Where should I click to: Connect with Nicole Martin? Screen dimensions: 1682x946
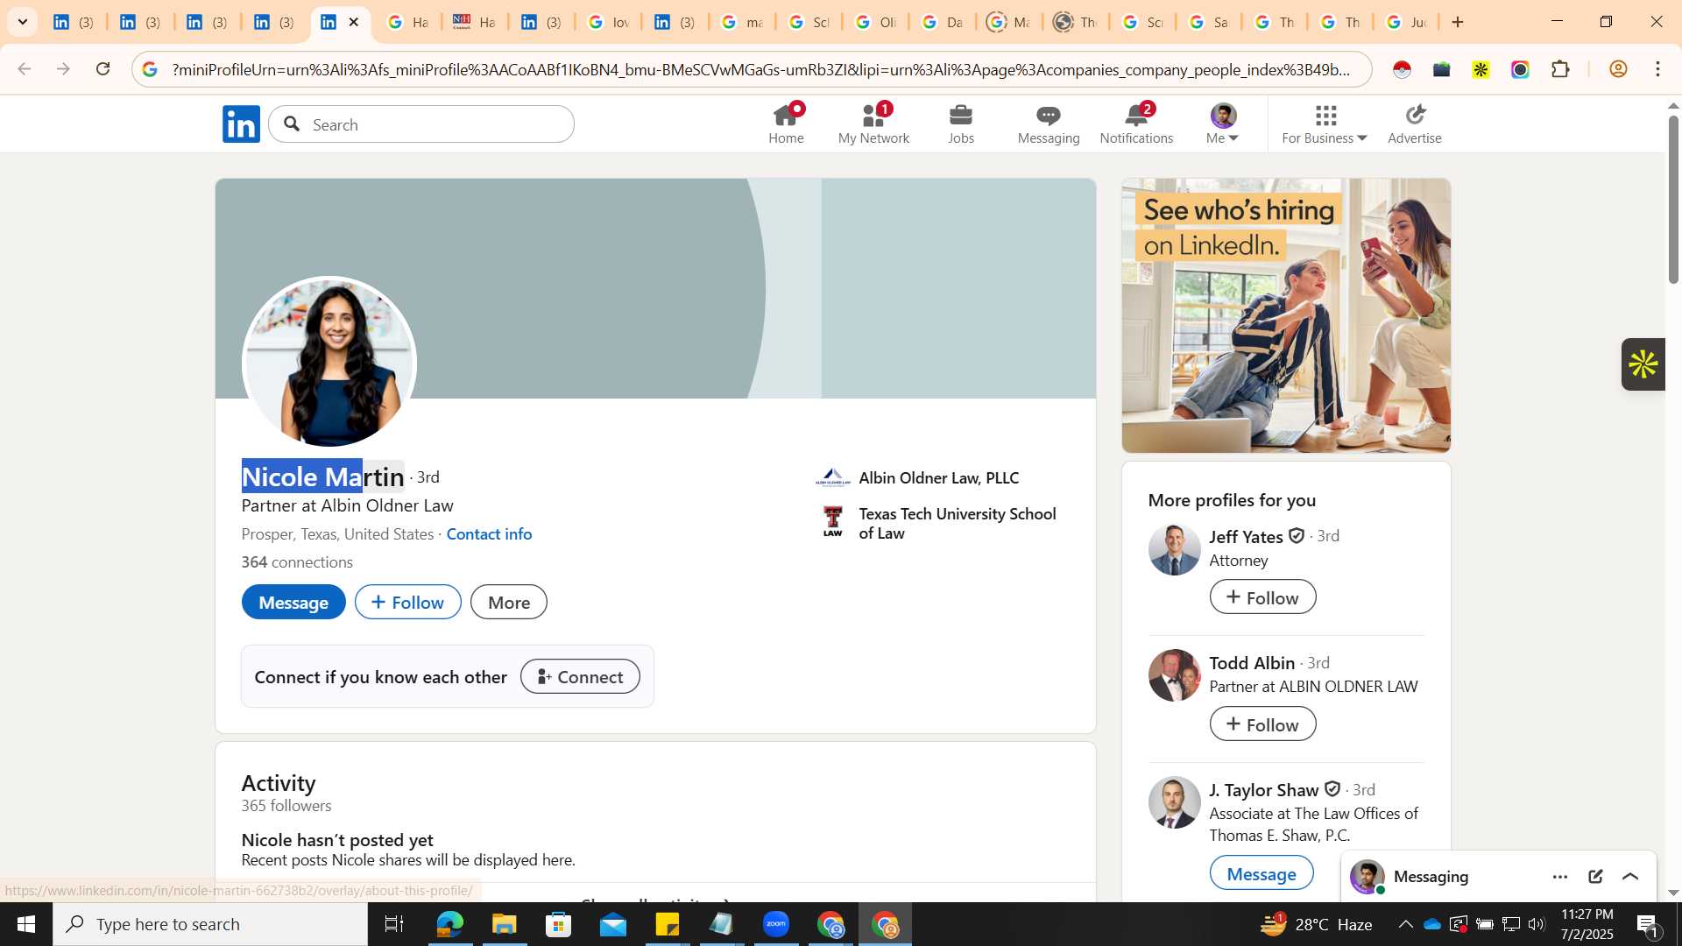tap(580, 677)
